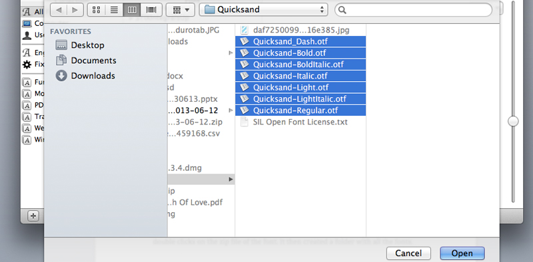Click the Cancel button
Image resolution: width=533 pixels, height=262 pixels.
(408, 253)
